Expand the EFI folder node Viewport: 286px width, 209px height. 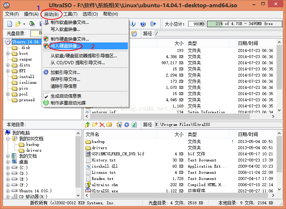(x=8, y=71)
